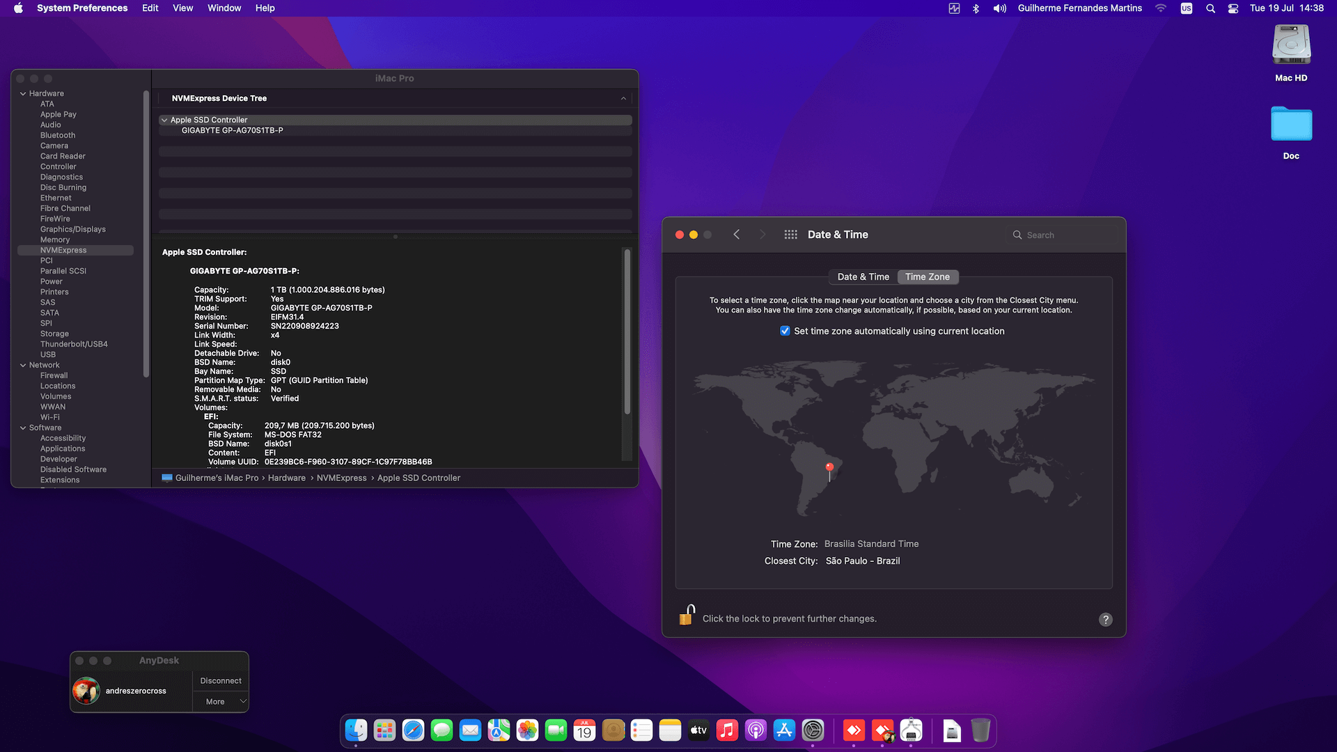
Task: Click the Hardware breadcrumb in path bar
Action: 287,478
